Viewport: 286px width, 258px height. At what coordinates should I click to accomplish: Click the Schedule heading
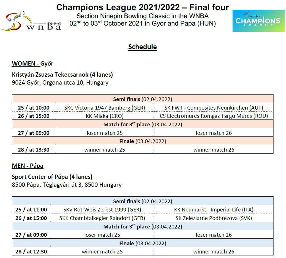coord(142,47)
